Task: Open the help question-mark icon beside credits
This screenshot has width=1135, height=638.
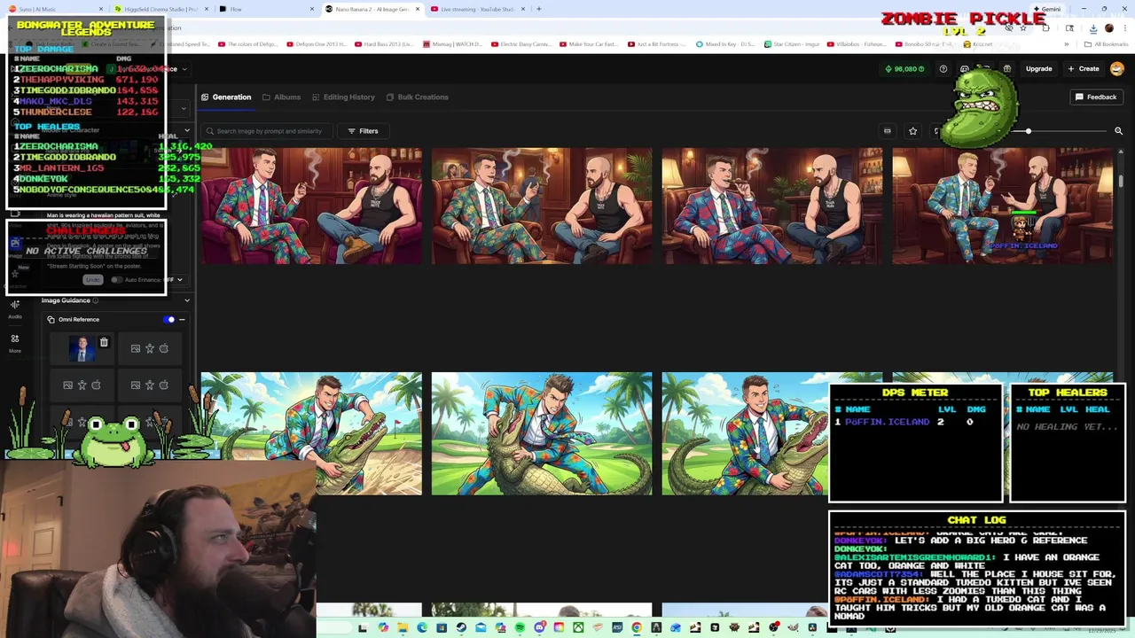Action: pos(943,68)
